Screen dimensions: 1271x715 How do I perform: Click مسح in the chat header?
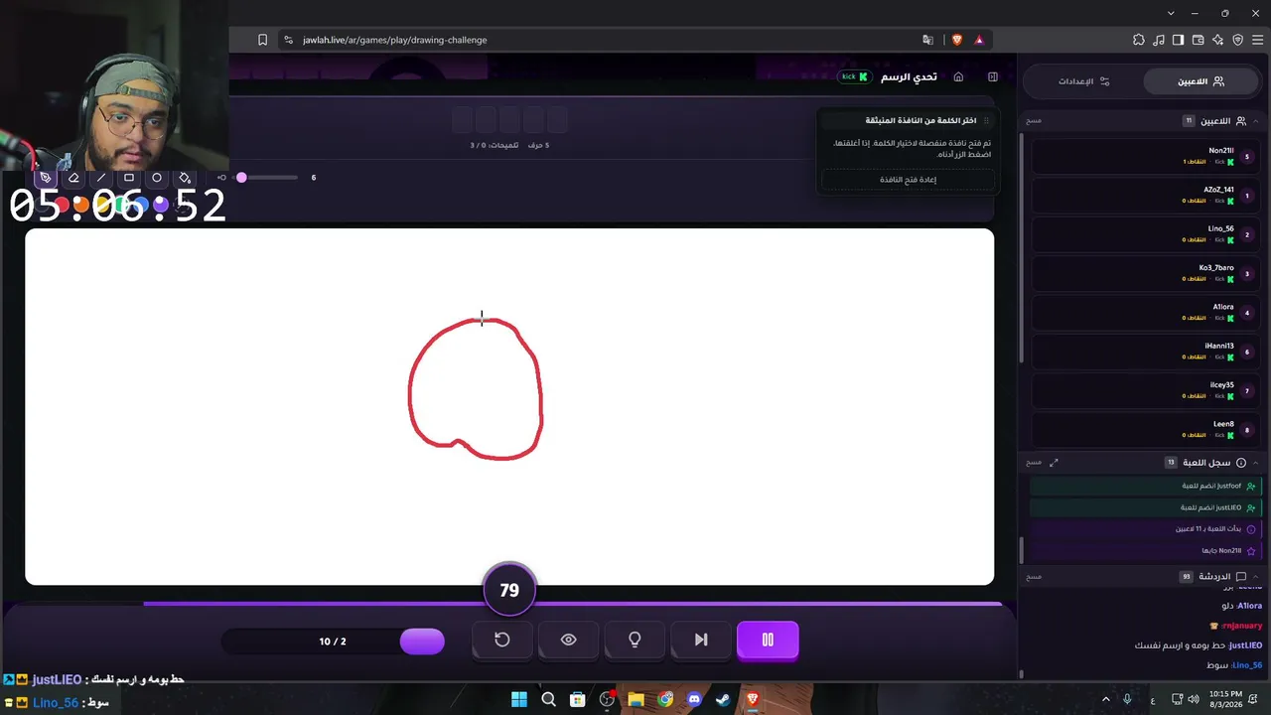click(x=1034, y=576)
